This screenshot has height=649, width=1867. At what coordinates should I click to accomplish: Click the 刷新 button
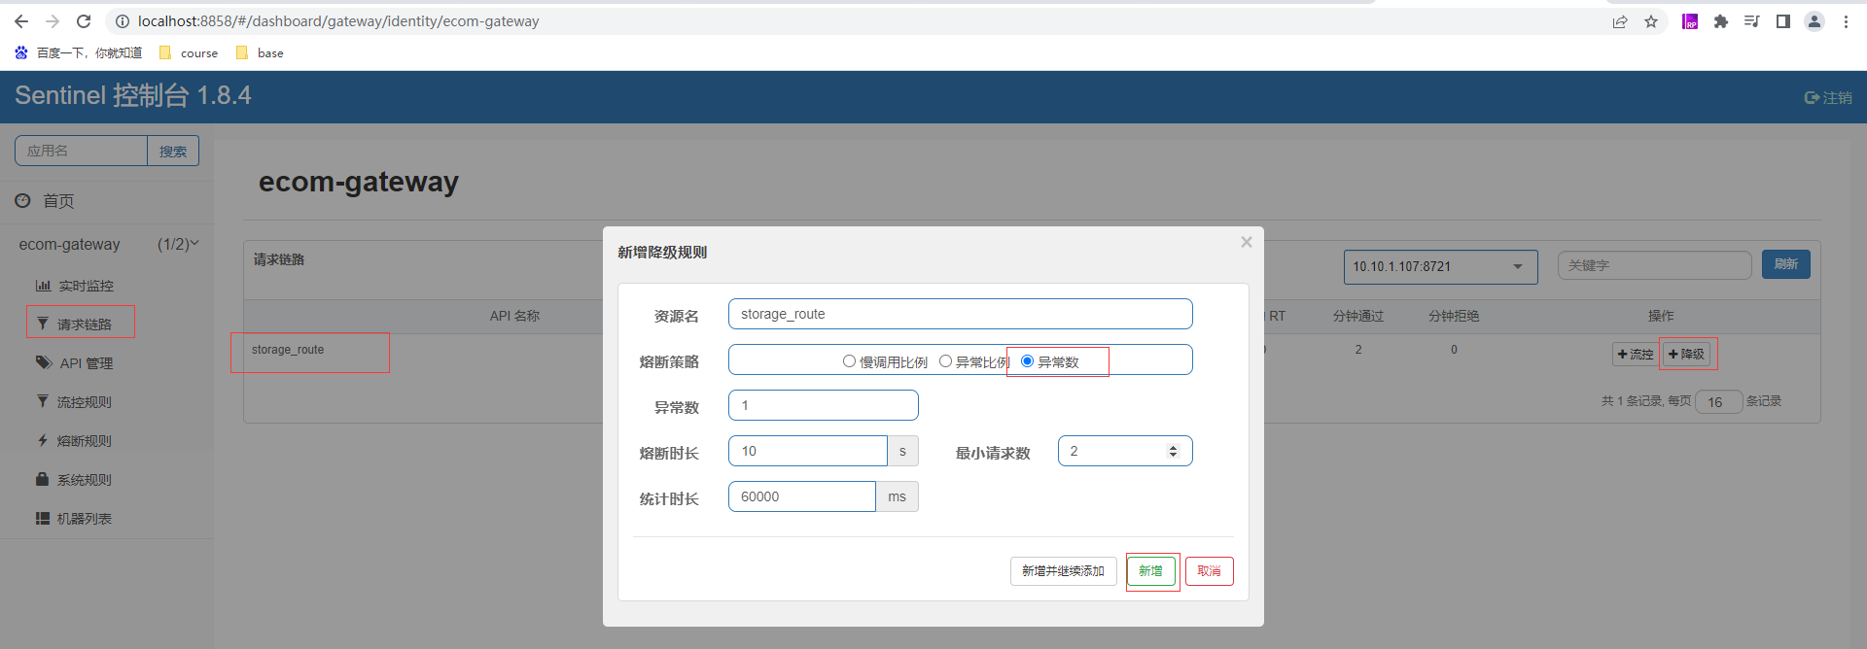click(x=1786, y=264)
